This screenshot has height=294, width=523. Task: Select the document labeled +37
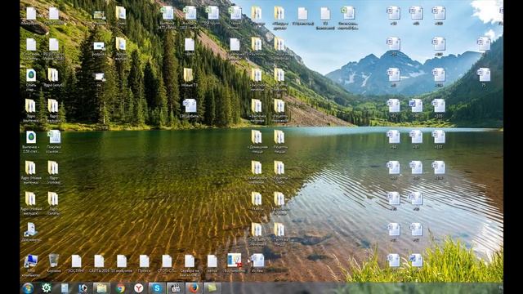click(x=416, y=140)
